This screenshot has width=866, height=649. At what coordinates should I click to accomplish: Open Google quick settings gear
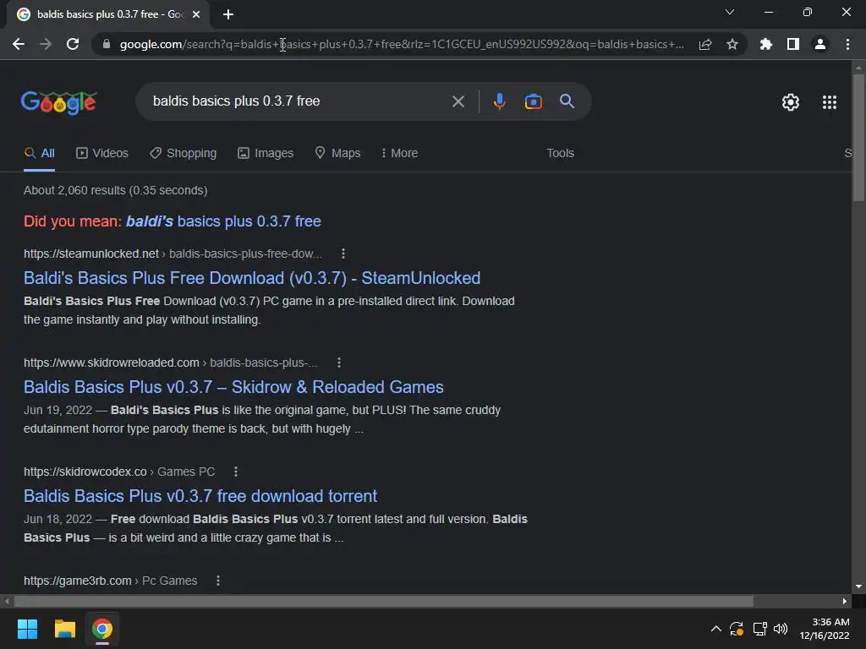point(791,102)
